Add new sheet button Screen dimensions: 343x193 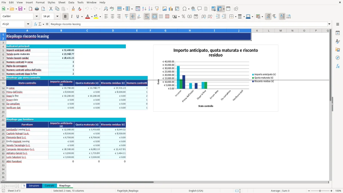tap(24, 186)
